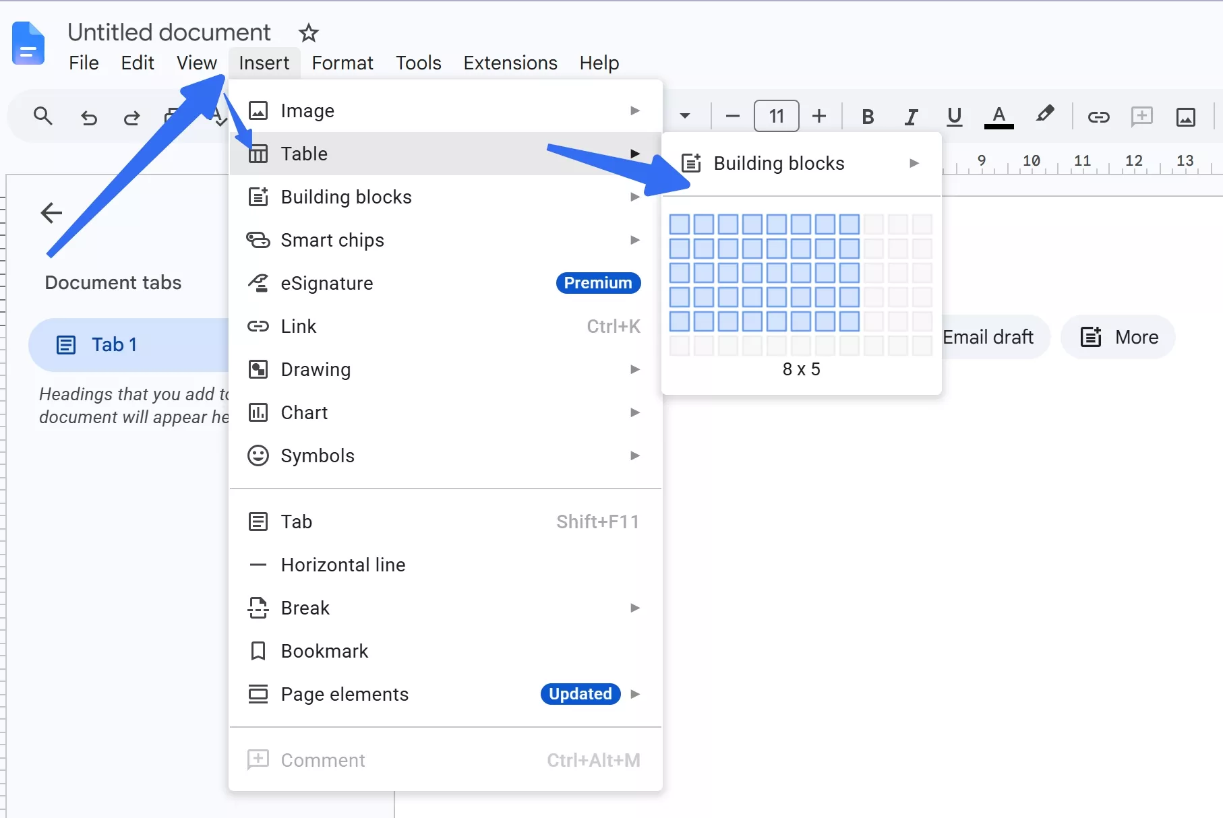Expand Table submenu's Building blocks arrow
1223x818 pixels.
(x=914, y=163)
